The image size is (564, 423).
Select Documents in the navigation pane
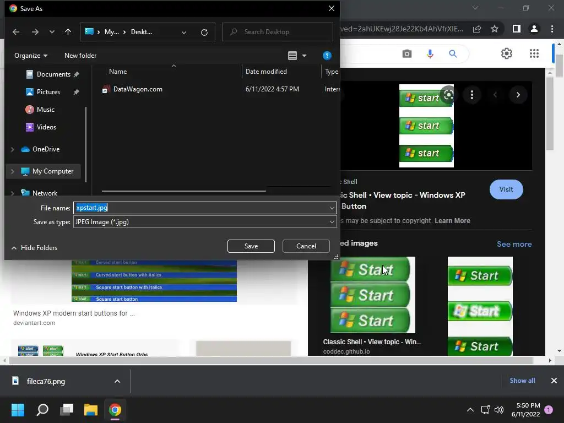(53, 74)
